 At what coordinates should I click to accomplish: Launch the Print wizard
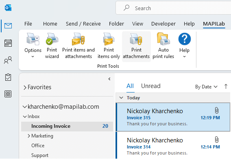tap(52, 46)
